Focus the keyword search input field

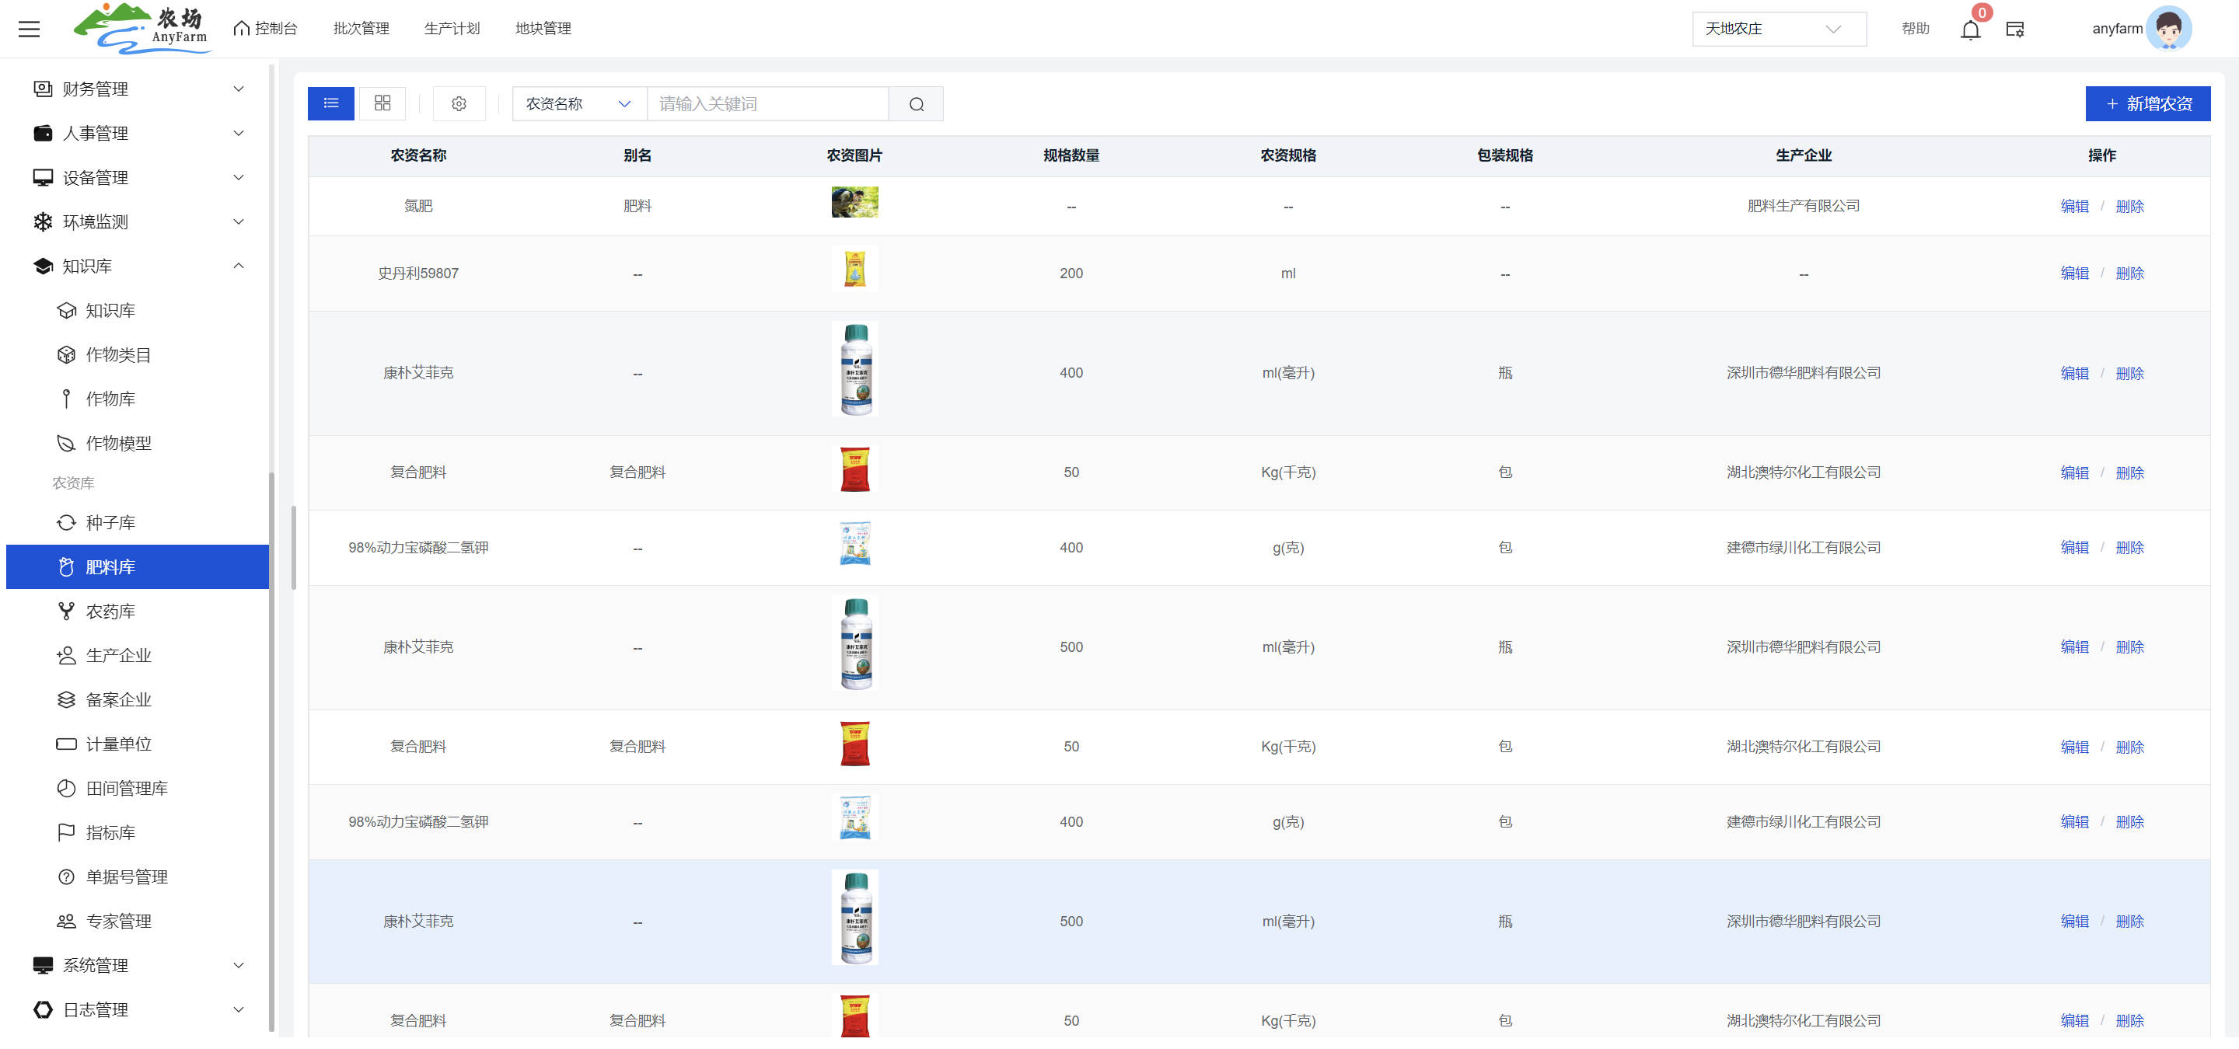(767, 104)
